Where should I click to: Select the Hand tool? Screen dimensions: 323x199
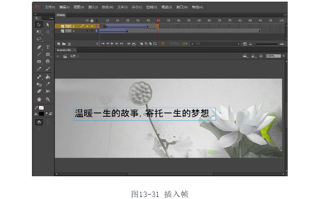coord(39,99)
